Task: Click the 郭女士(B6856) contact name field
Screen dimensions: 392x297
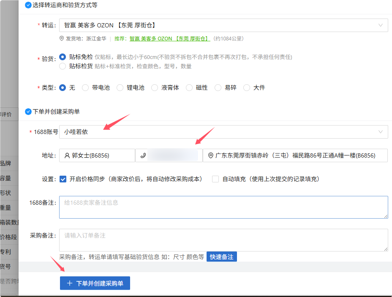Action: 97,155
